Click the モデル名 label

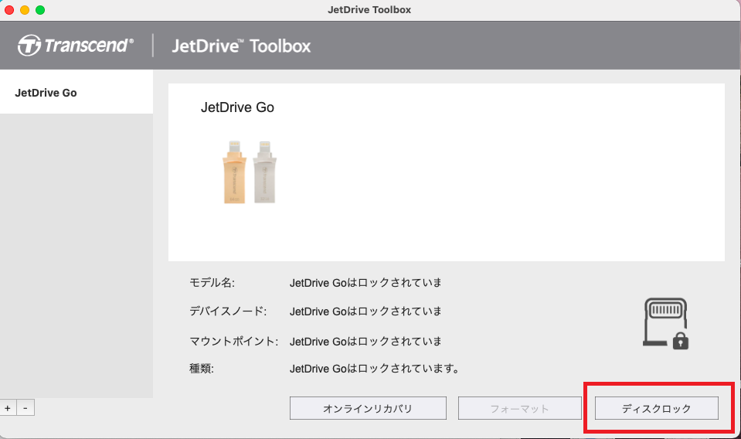click(x=212, y=283)
